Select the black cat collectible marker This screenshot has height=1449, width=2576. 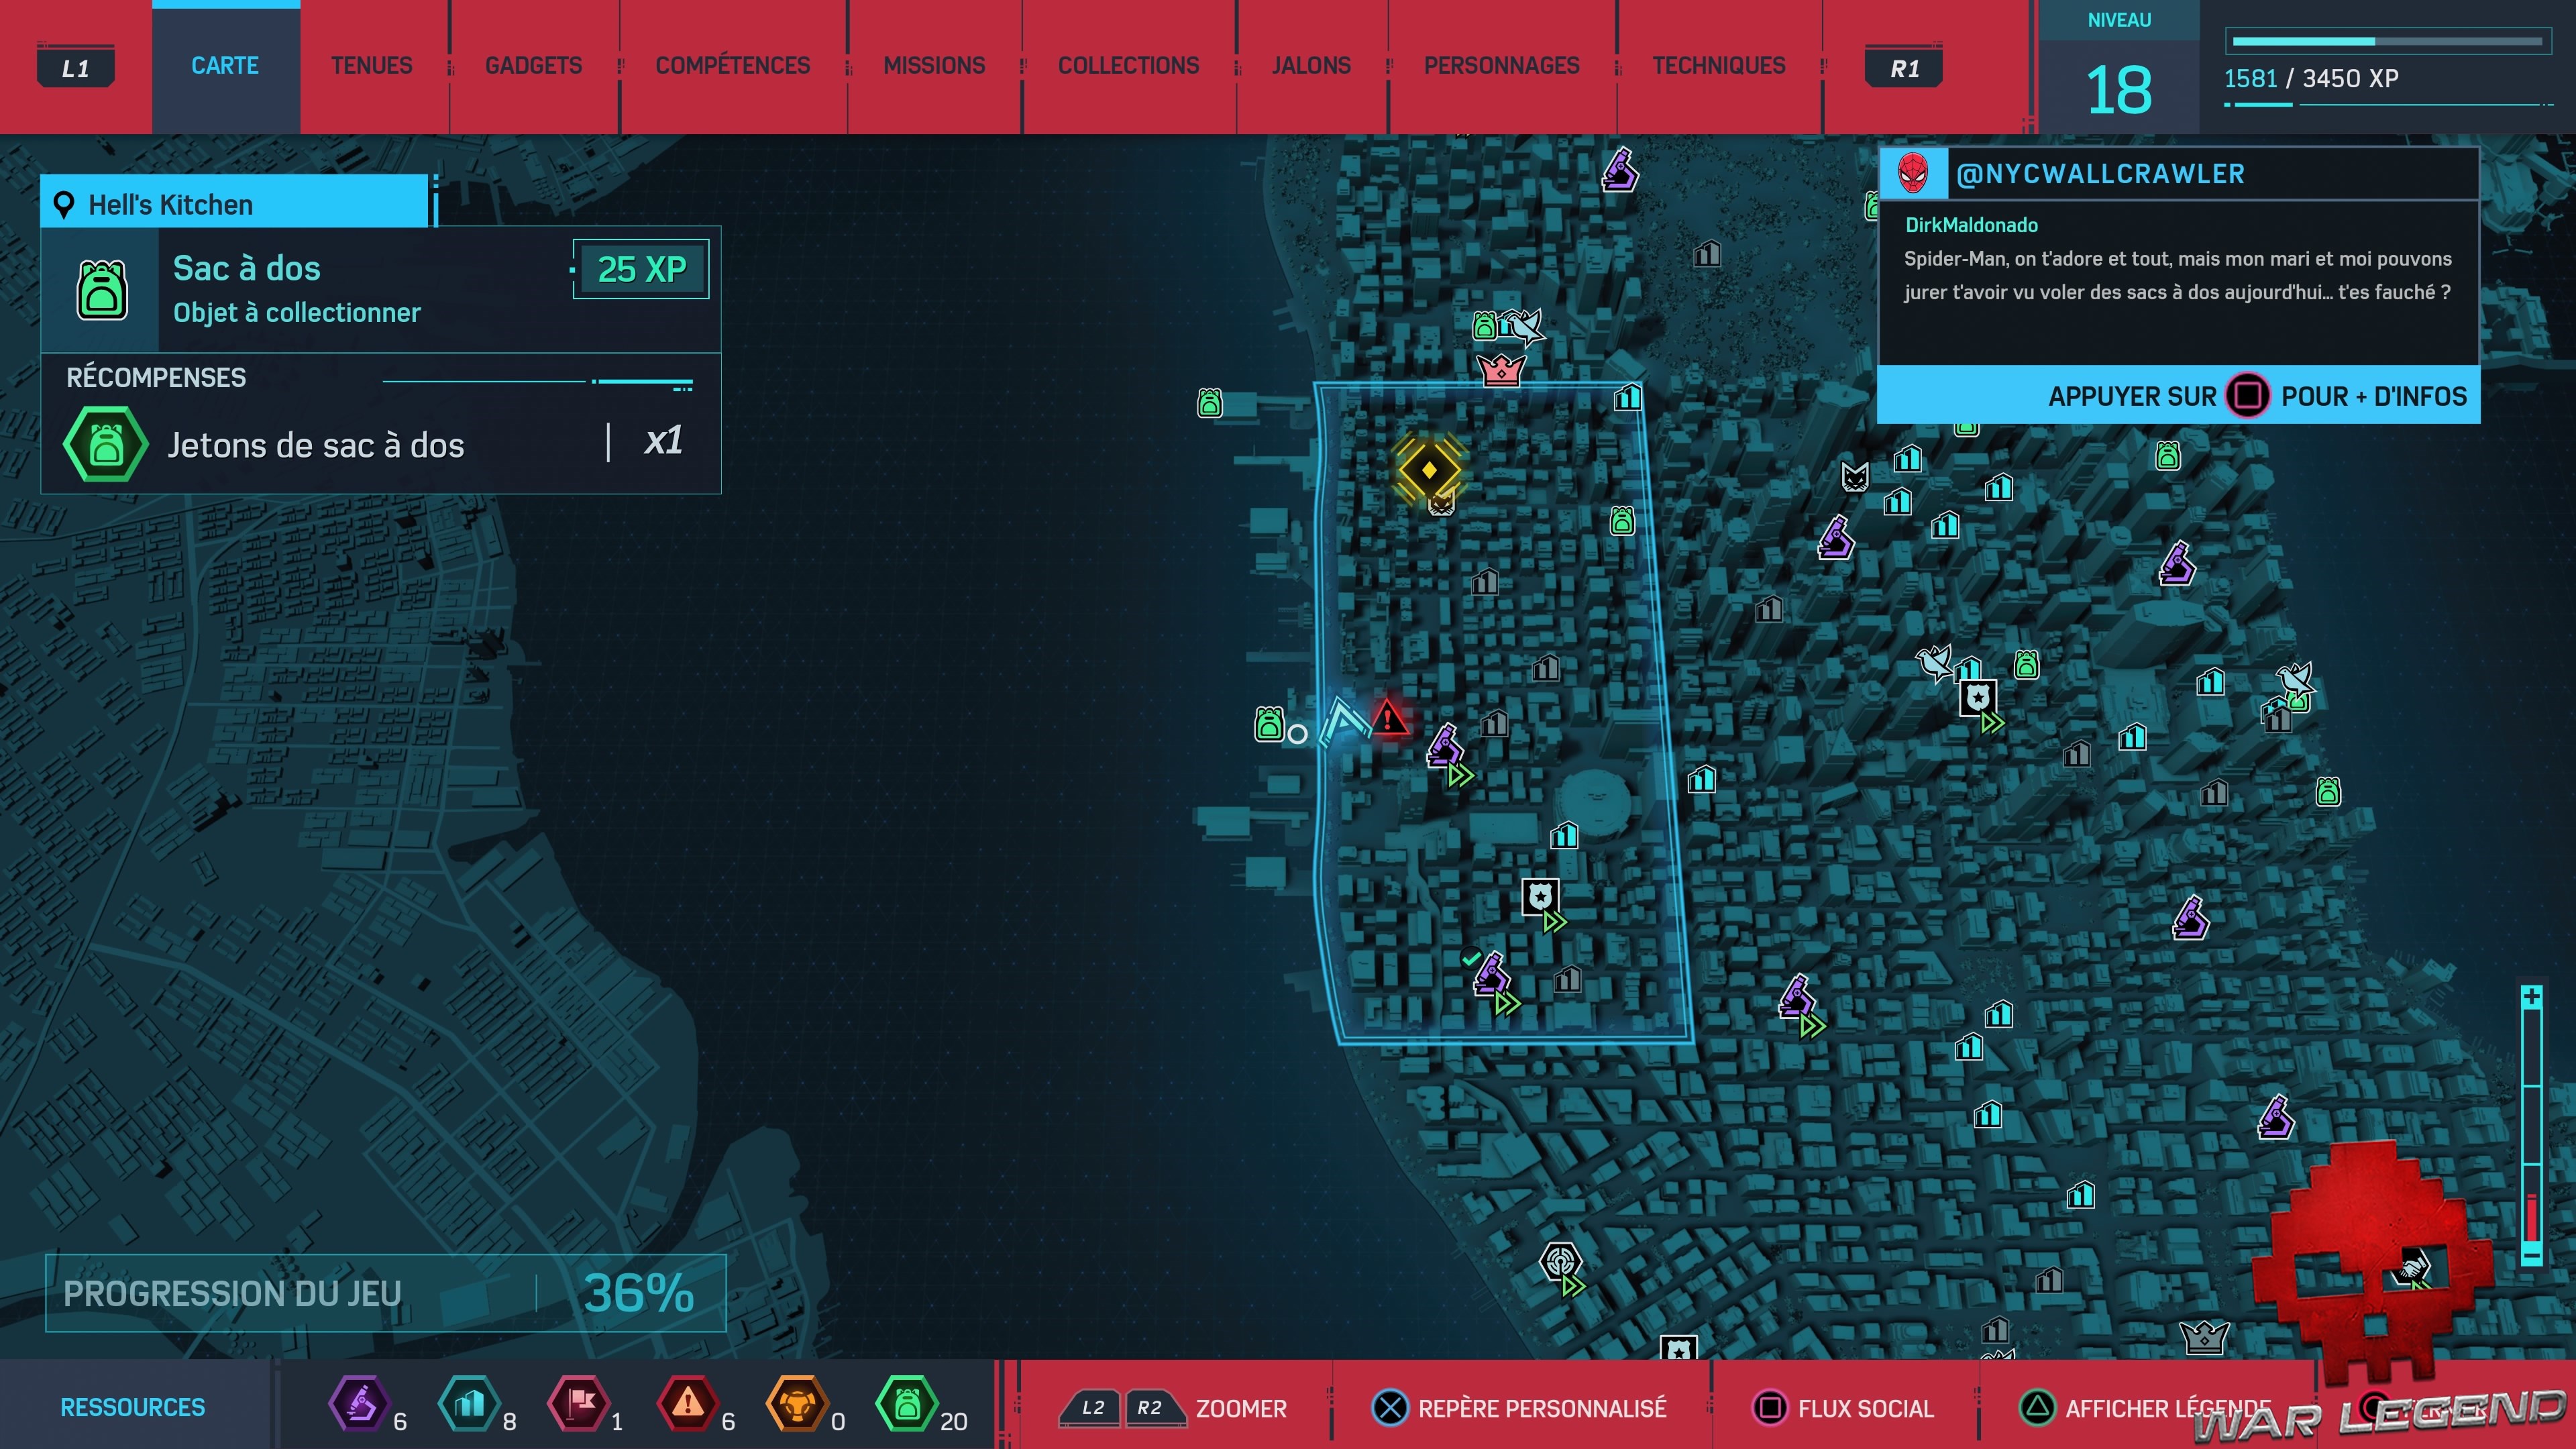[x=1854, y=477]
